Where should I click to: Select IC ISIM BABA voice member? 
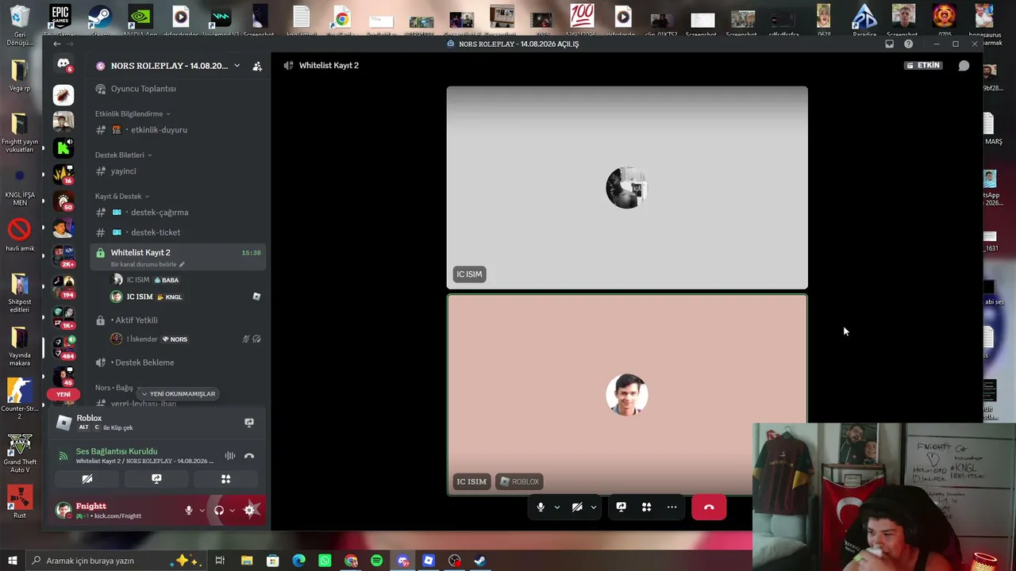click(x=187, y=280)
